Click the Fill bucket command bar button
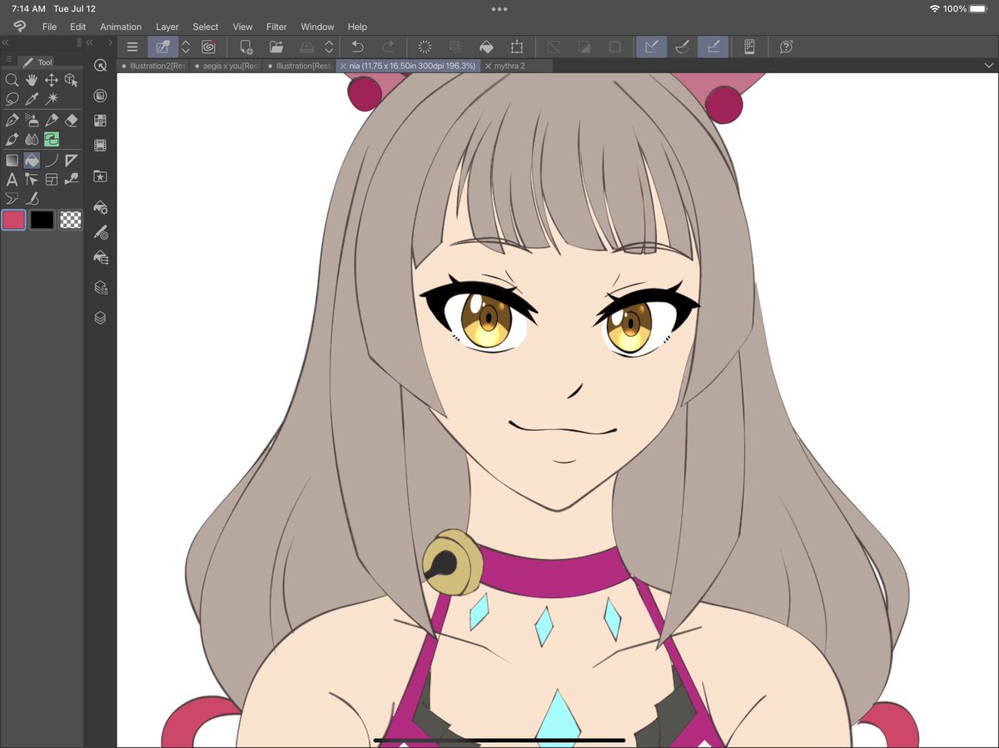Image resolution: width=999 pixels, height=748 pixels. tap(486, 47)
